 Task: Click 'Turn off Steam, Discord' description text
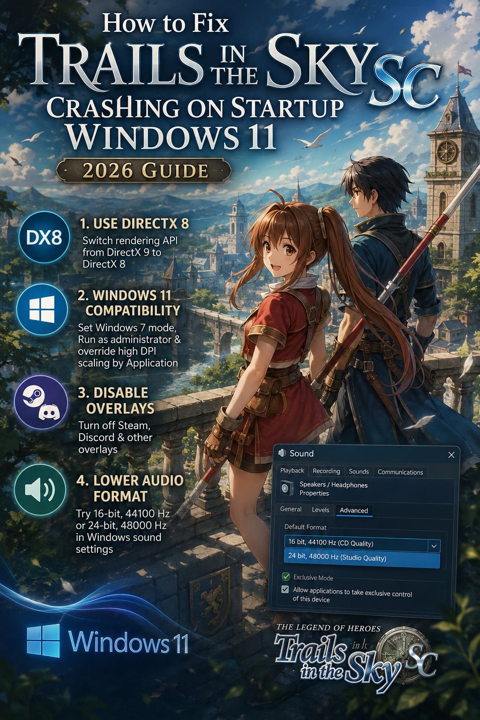[x=115, y=437]
